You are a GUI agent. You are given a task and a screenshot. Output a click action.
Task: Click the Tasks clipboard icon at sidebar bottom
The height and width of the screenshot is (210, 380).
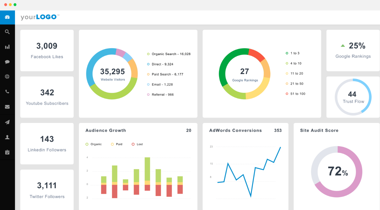point(7,152)
